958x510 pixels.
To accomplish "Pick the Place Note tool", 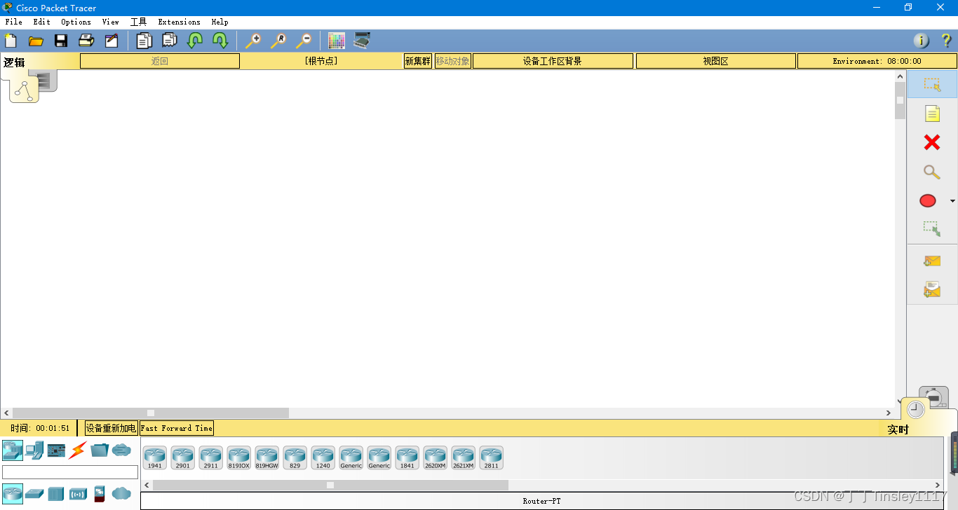I will [x=932, y=113].
